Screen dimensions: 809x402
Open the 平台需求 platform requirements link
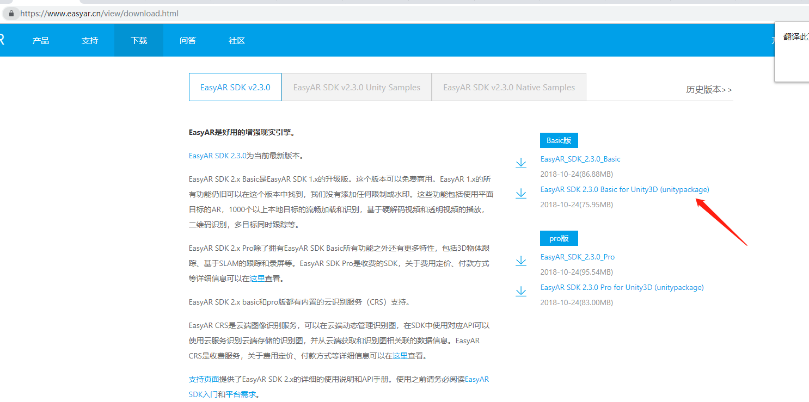click(x=241, y=394)
